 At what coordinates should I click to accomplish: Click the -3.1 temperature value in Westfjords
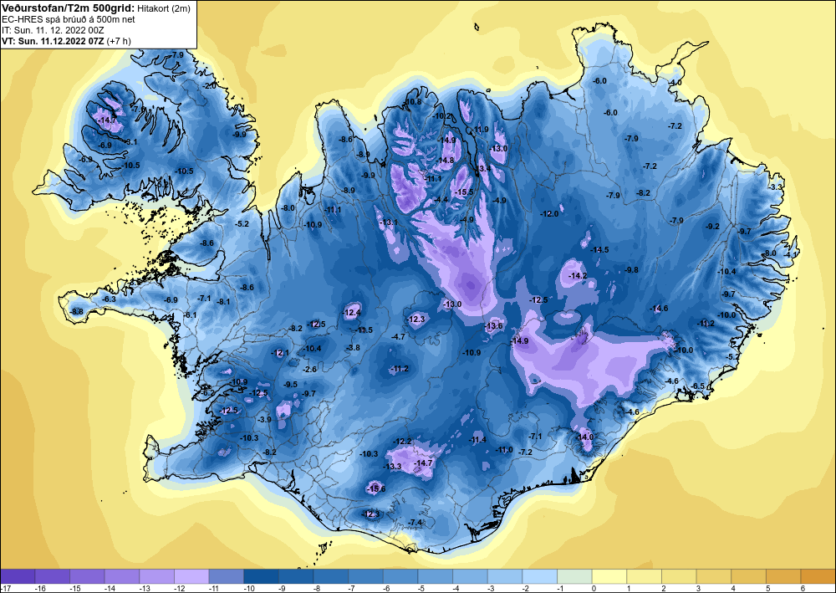(x=130, y=142)
